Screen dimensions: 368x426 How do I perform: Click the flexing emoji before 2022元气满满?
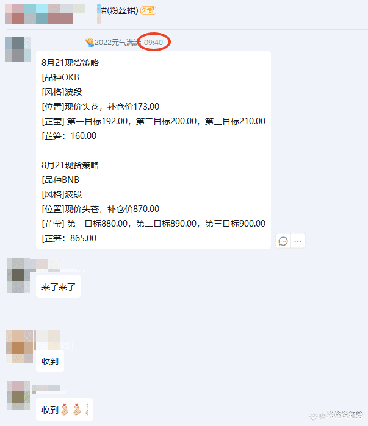click(90, 43)
